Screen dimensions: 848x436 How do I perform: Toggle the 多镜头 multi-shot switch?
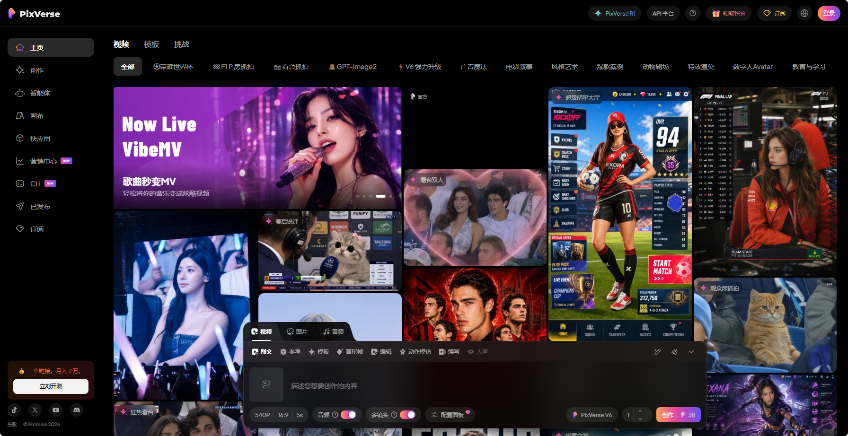tap(407, 415)
